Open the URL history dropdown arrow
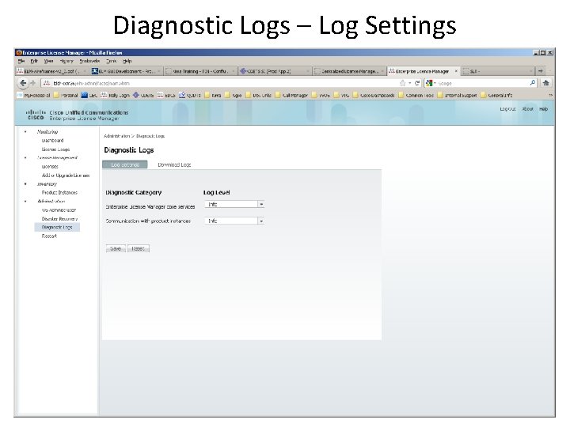 pos(410,83)
